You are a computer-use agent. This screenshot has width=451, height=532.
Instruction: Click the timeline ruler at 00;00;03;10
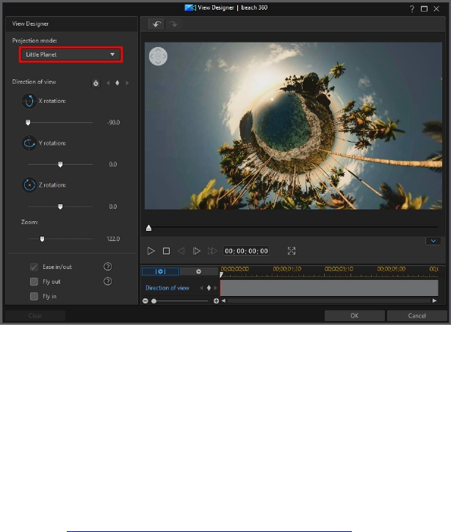[339, 269]
